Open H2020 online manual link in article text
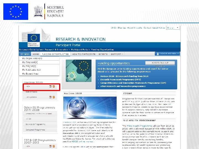Viewport: 199px width, 149px height. tap(82, 141)
